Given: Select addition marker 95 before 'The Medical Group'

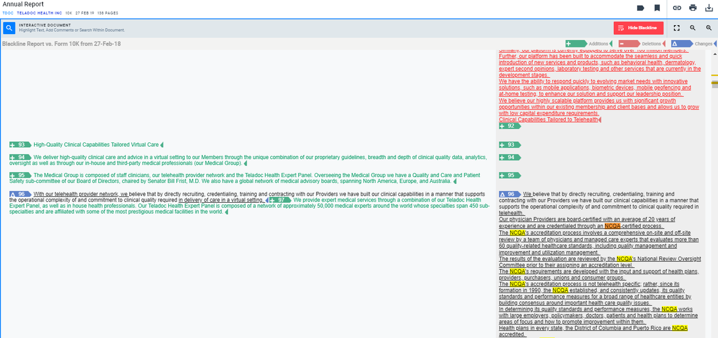Looking at the screenshot, I should [20, 175].
